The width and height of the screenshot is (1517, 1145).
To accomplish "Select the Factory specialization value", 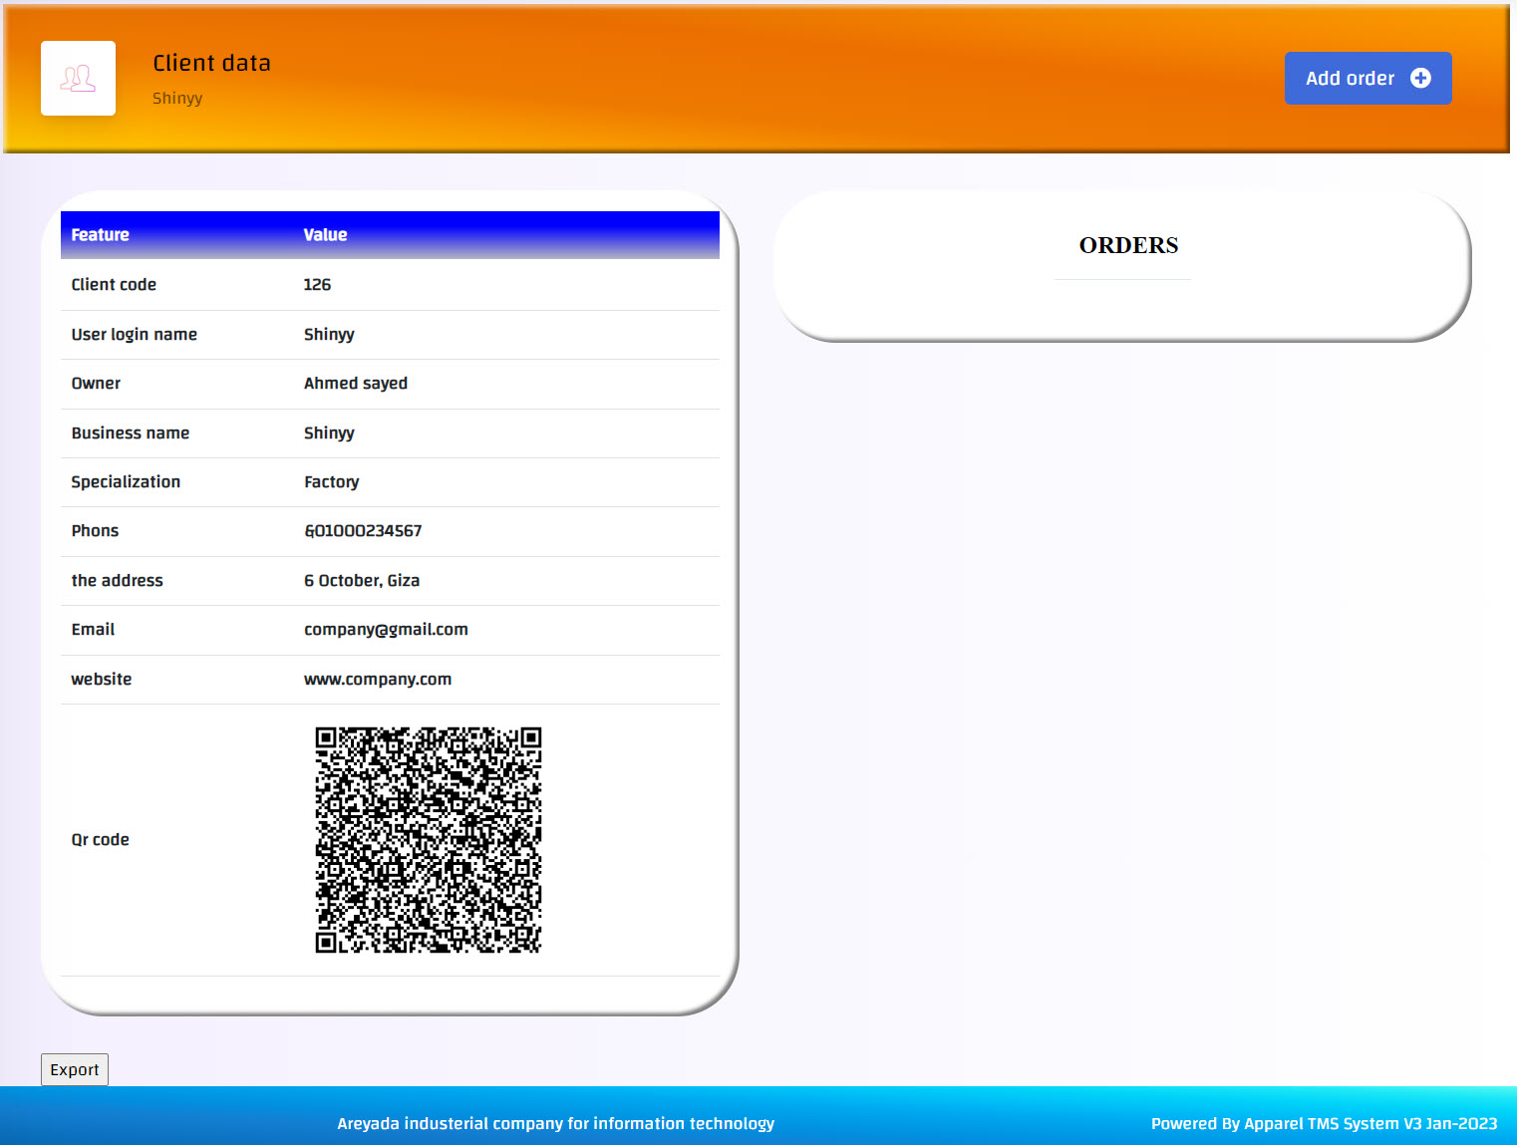I will tap(331, 482).
